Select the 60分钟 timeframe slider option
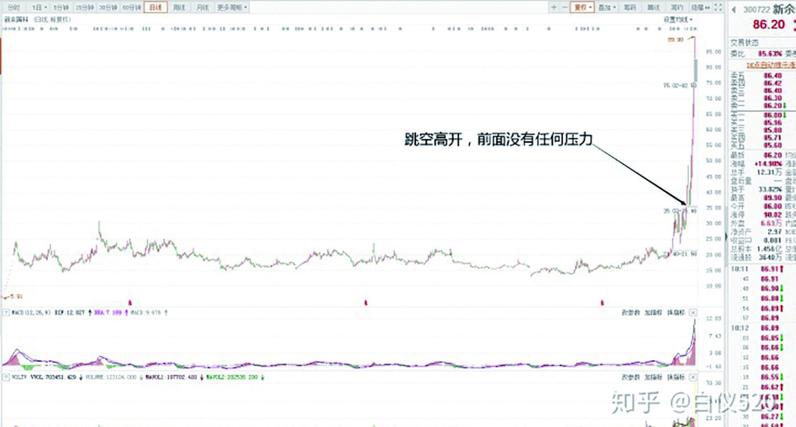Image resolution: width=796 pixels, height=427 pixels. pyautogui.click(x=133, y=7)
